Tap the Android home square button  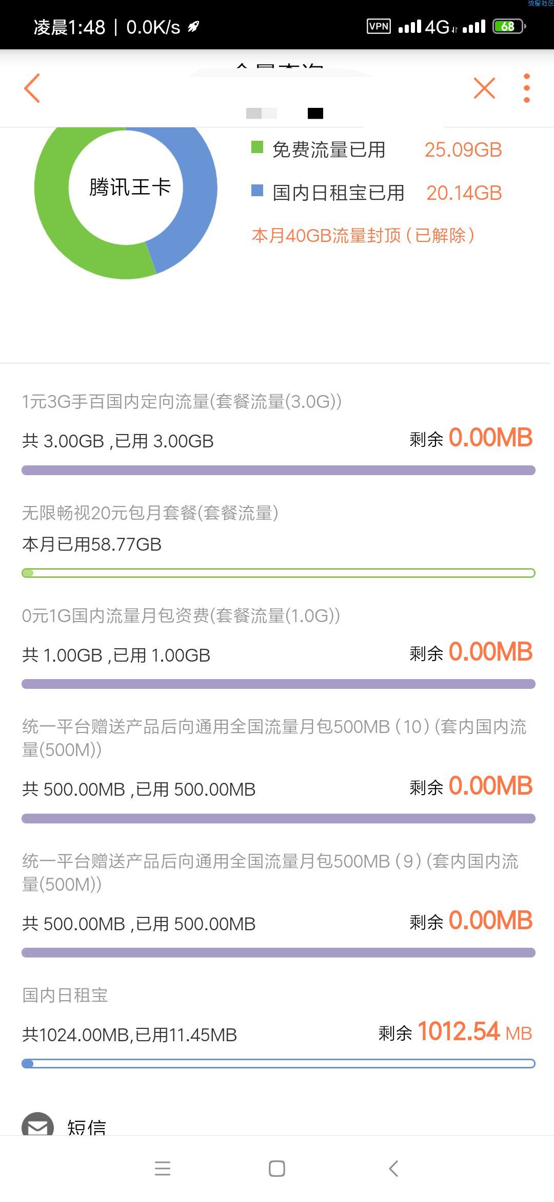click(x=277, y=1169)
